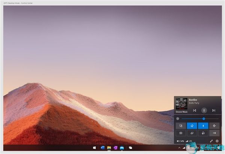Screen dimensions: 225x154
Task: Expand the hidden system tray icons chevron
Action: [x=179, y=148]
